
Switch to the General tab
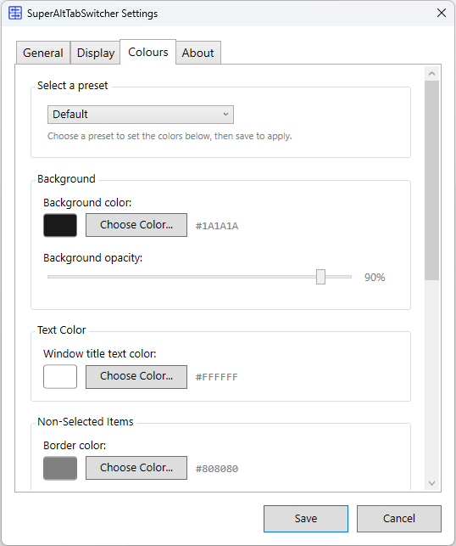43,53
